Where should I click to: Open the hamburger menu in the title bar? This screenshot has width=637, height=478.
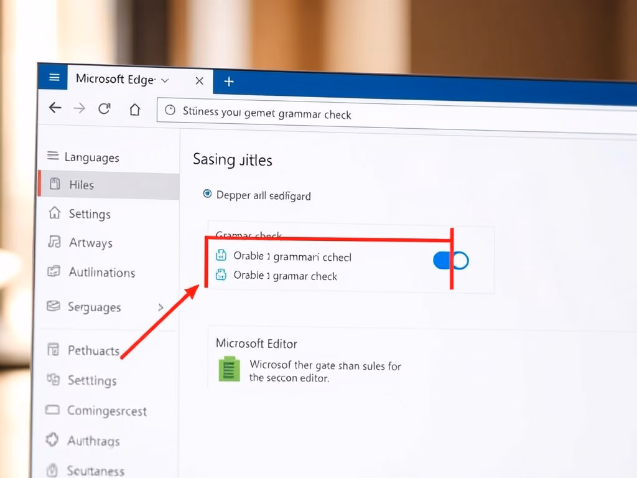54,77
